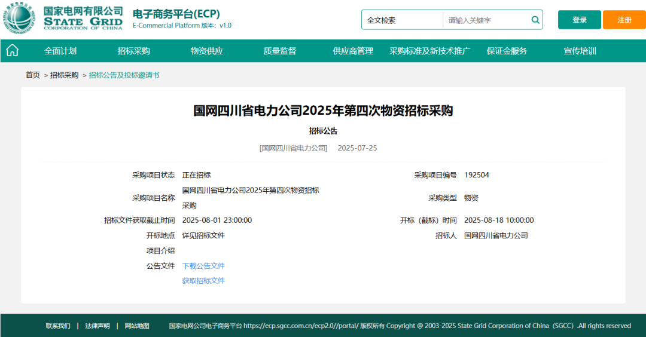The image size is (646, 337).
Task: Select the announcement title 国网四川省电力公司2025年第四次物资招标采购
Action: (x=323, y=111)
